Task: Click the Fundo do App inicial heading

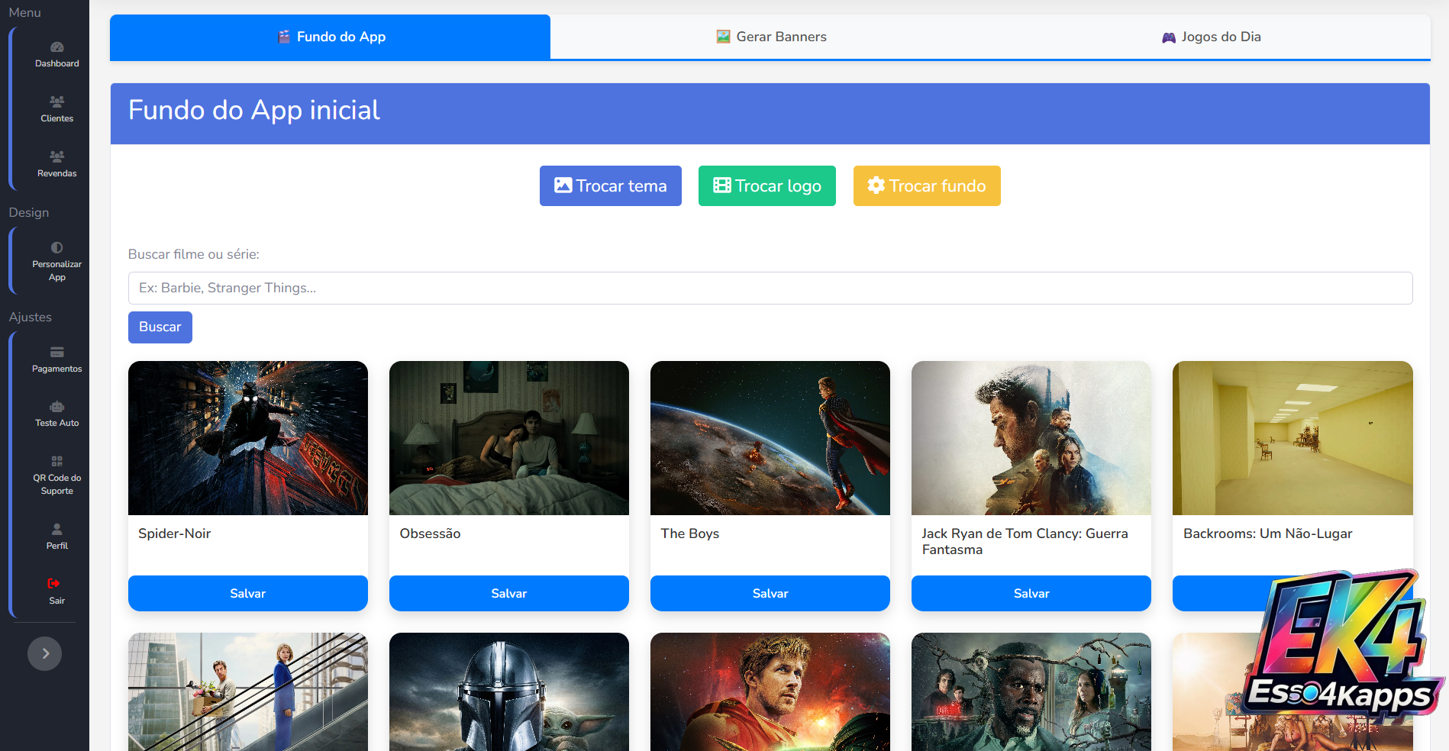Action: (x=253, y=110)
